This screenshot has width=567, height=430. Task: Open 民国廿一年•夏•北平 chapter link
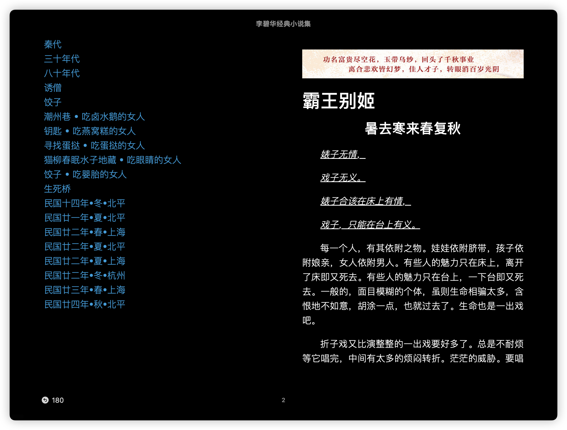pos(85,218)
